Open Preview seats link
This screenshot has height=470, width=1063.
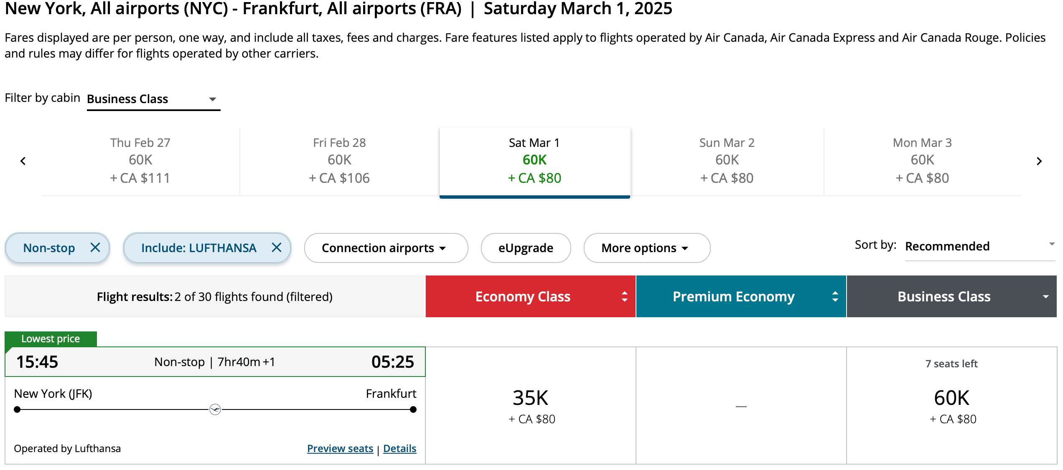[340, 448]
